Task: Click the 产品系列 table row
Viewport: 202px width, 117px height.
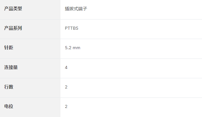Action: [101, 29]
